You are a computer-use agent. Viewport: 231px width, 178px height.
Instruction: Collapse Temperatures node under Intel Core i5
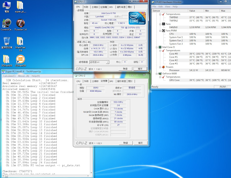(160, 51)
